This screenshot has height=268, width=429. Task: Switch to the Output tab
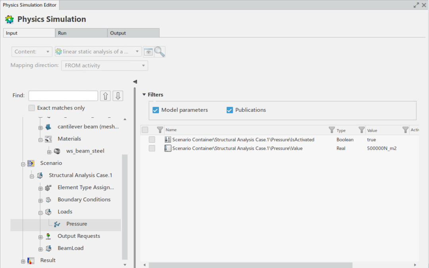point(133,33)
